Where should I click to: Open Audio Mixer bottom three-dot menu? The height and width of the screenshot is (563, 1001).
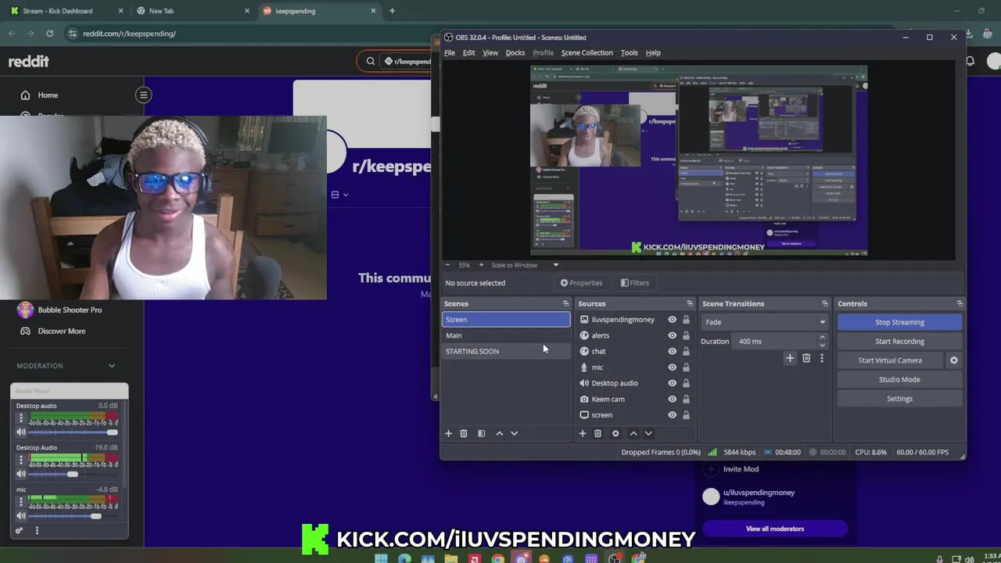pos(36,530)
